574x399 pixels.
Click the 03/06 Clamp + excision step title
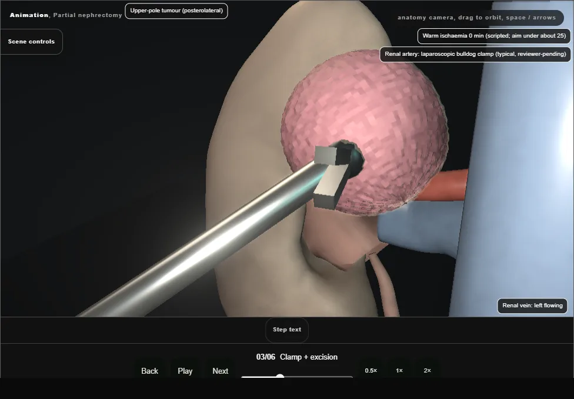coord(297,357)
